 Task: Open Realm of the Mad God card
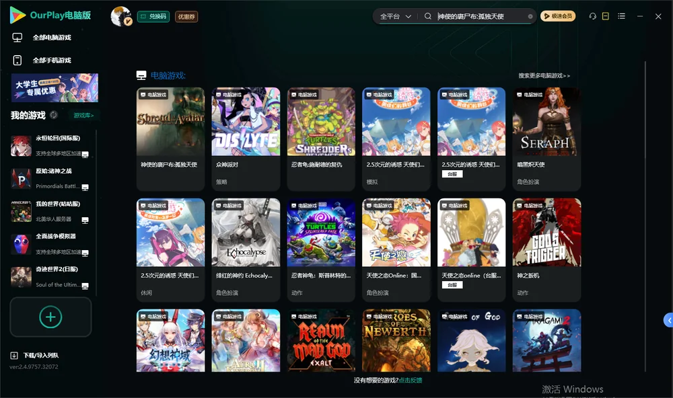[321, 341]
